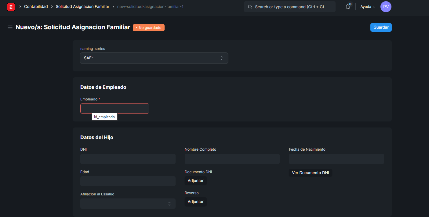
Task: Click the red ERPNext home logo
Action: (11, 7)
